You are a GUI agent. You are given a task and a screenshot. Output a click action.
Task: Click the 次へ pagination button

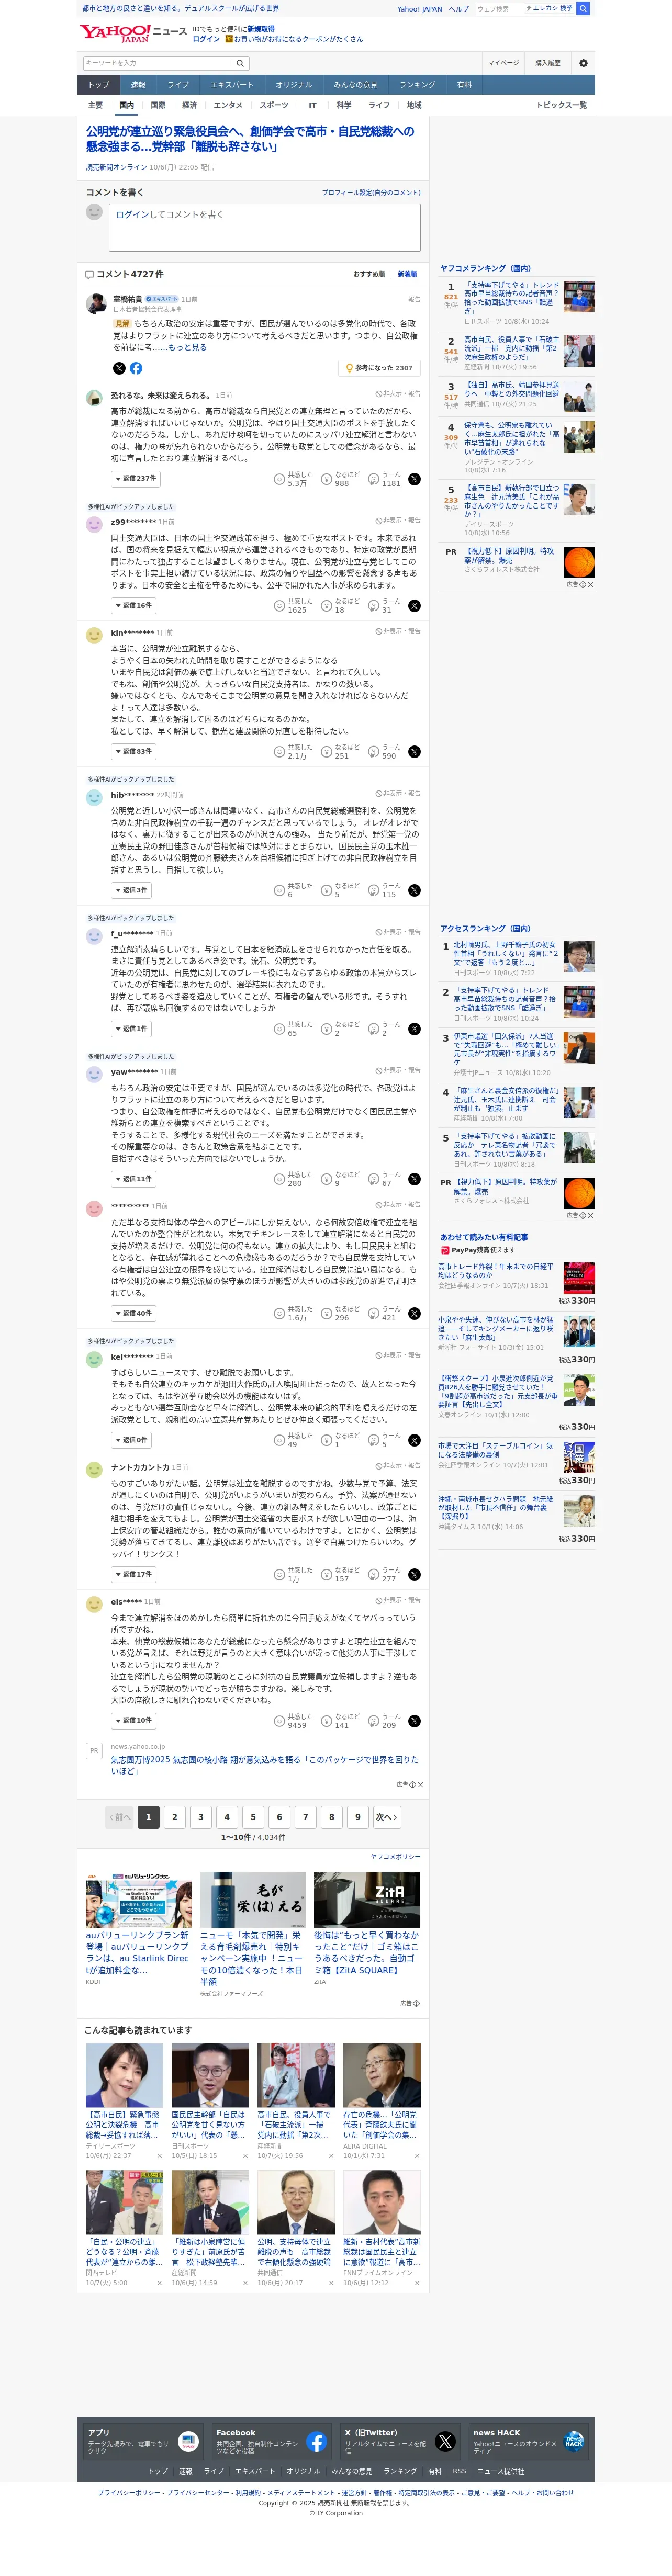[x=386, y=1818]
